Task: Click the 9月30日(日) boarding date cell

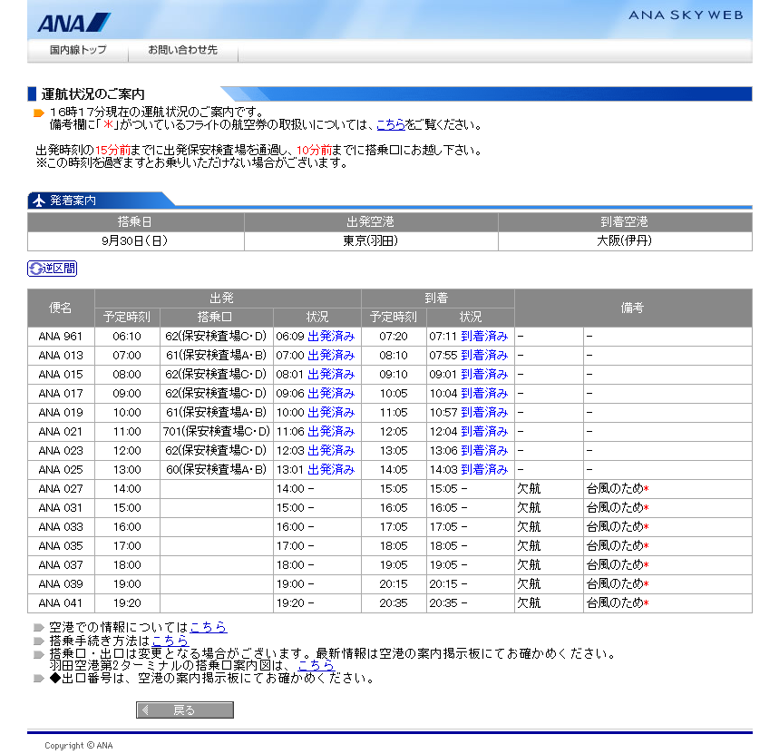Action: point(135,241)
